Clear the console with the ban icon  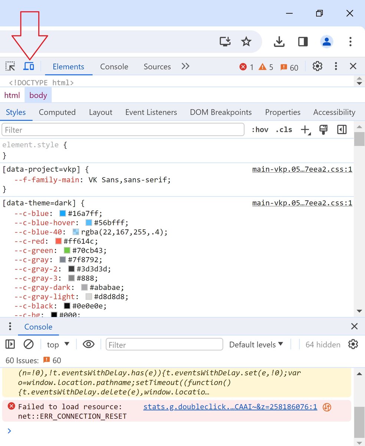[29, 345]
